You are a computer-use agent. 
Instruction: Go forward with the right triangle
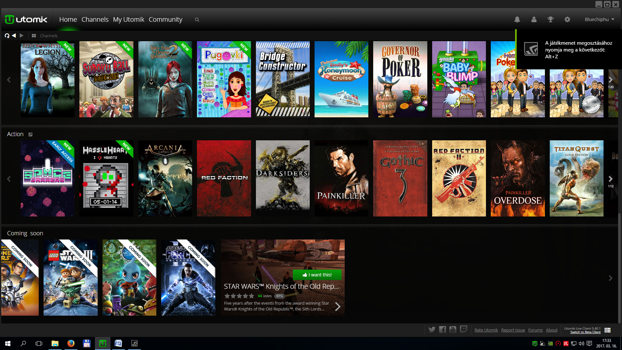pos(21,36)
